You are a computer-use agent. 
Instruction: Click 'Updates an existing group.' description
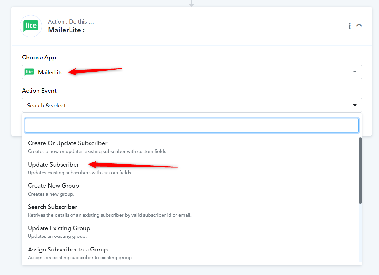pyautogui.click(x=57, y=236)
